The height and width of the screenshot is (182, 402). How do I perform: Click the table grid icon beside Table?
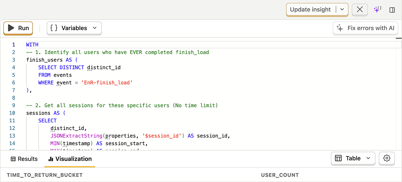pos(338,158)
